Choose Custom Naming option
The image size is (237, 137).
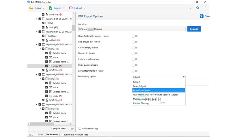click(158, 103)
